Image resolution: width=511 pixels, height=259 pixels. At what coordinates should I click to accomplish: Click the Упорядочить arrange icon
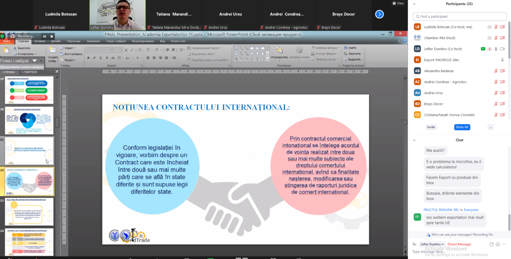(x=279, y=51)
